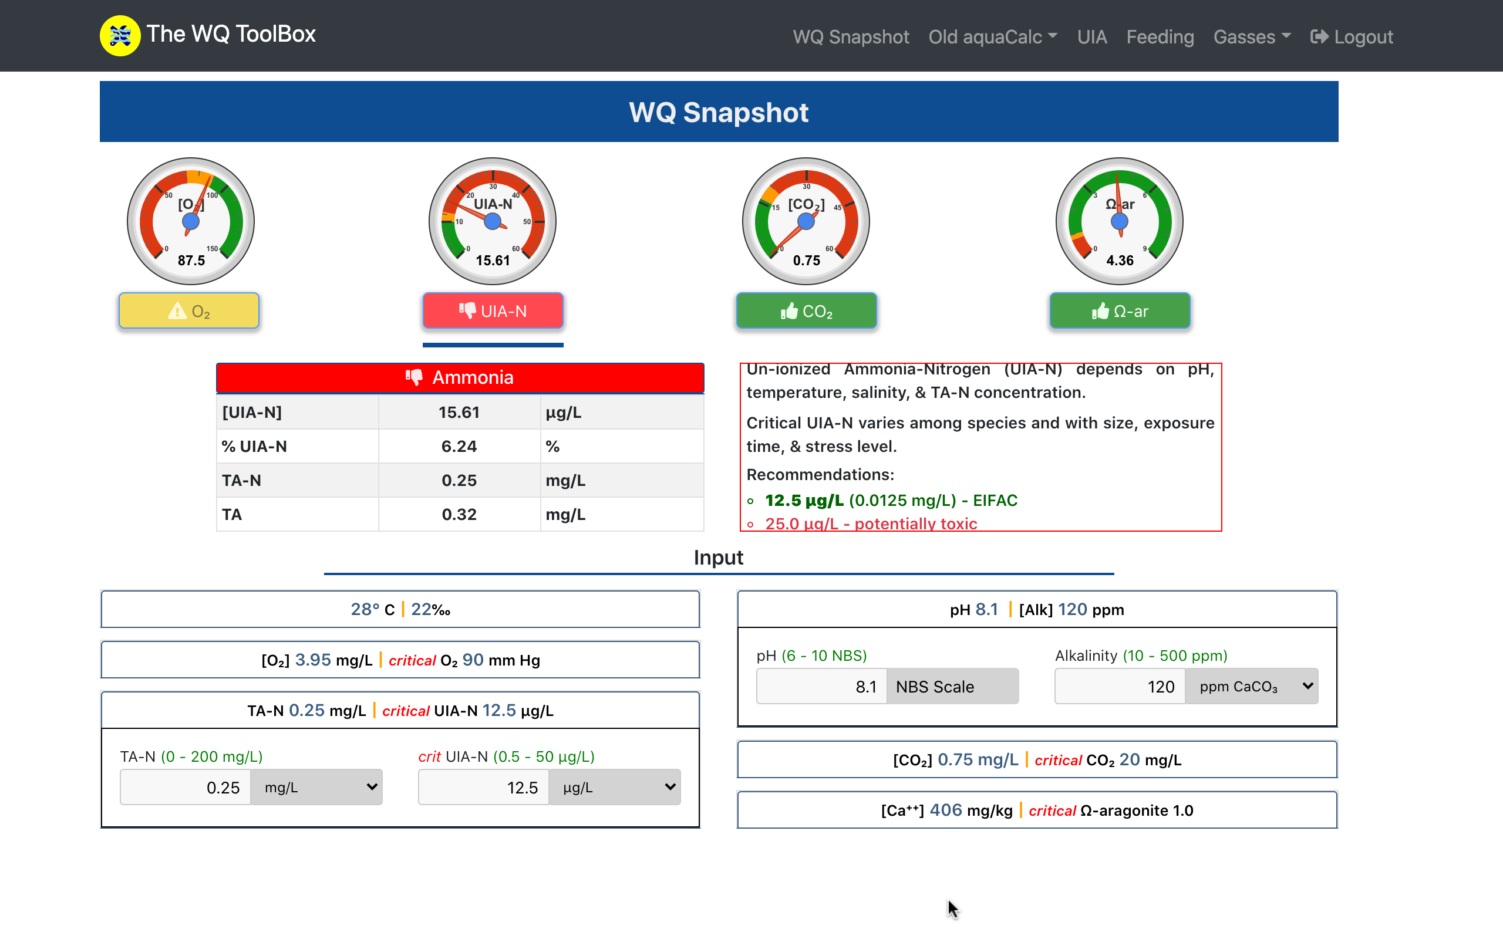The height and width of the screenshot is (939, 1503).
Task: Expand the [O₂] critical O₂ input panel
Action: 400,660
